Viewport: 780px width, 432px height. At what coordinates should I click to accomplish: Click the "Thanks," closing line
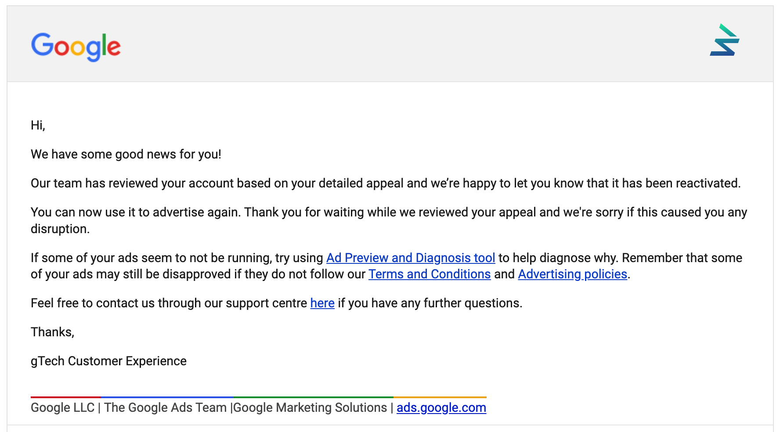52,332
